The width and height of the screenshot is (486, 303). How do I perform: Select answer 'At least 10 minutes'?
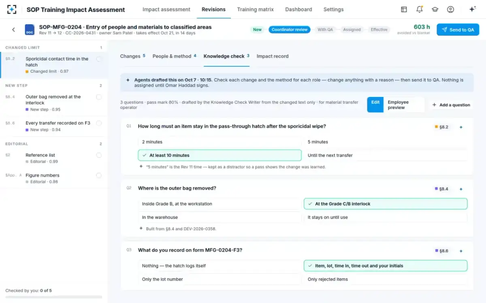pos(220,155)
